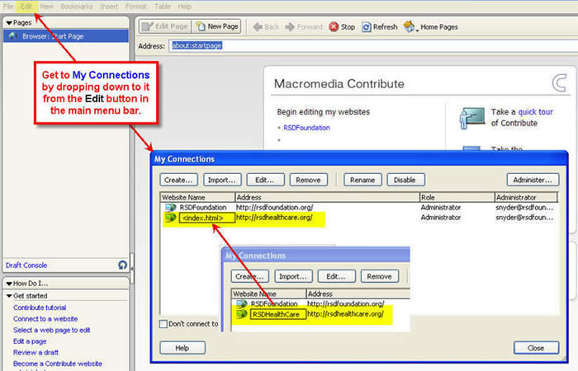Open the View menu

46,7
